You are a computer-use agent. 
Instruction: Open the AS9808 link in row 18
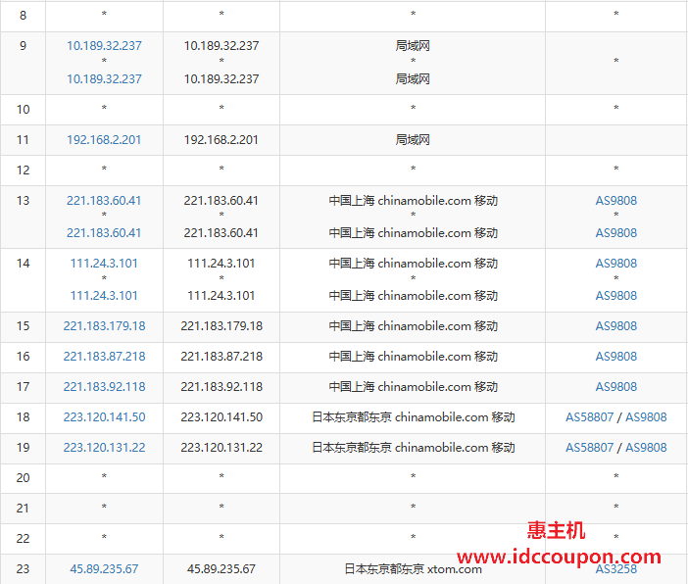[x=646, y=416]
